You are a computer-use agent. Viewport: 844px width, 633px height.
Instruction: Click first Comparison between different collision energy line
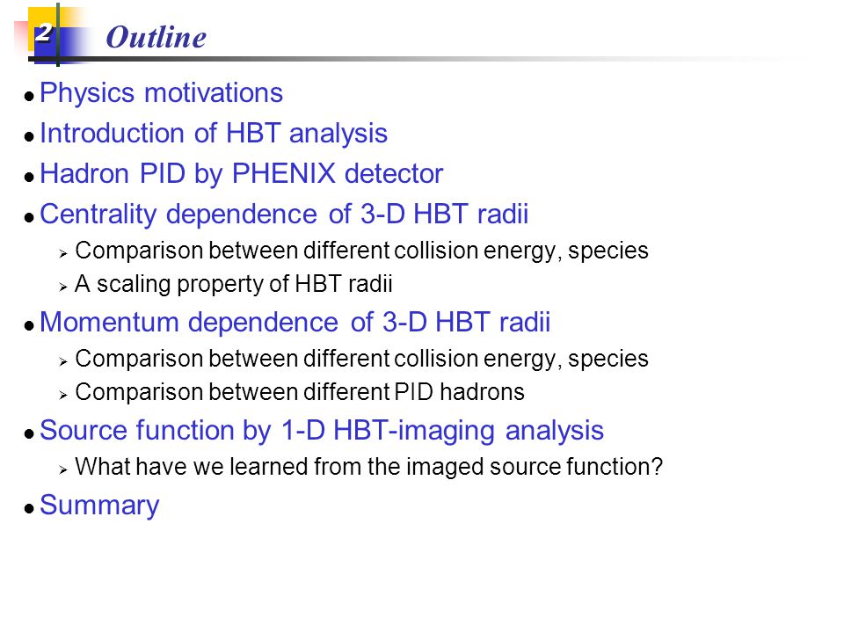tap(361, 251)
